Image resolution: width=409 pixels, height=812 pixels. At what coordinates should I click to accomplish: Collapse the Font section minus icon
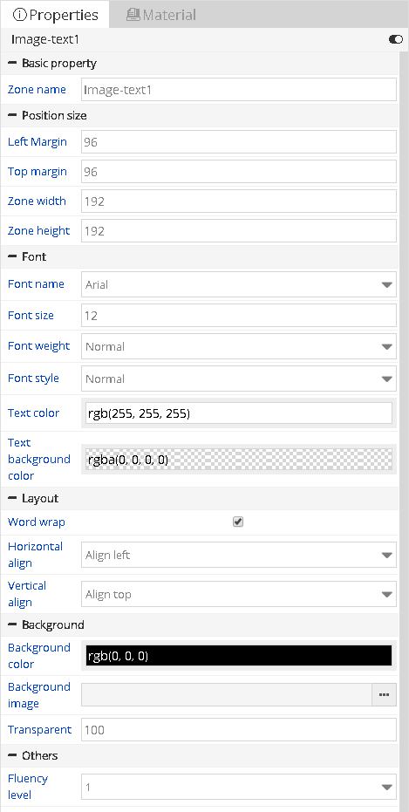[12, 256]
